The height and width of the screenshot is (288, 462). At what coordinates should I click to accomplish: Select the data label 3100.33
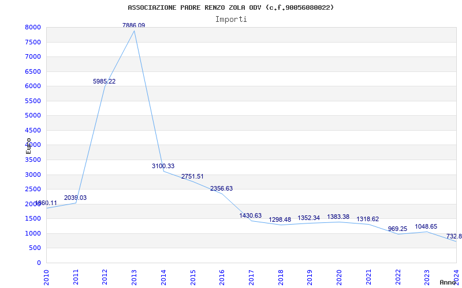(x=163, y=166)
